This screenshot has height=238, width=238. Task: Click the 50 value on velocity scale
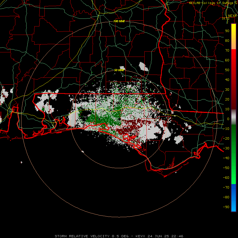tap(227, 70)
